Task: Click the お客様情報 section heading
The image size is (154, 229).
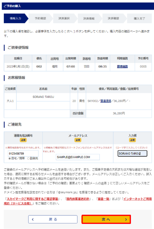Action: click(x=16, y=78)
